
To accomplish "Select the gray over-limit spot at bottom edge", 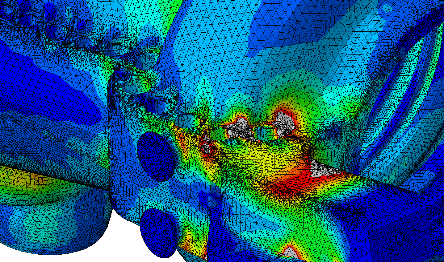I will coord(290,252).
